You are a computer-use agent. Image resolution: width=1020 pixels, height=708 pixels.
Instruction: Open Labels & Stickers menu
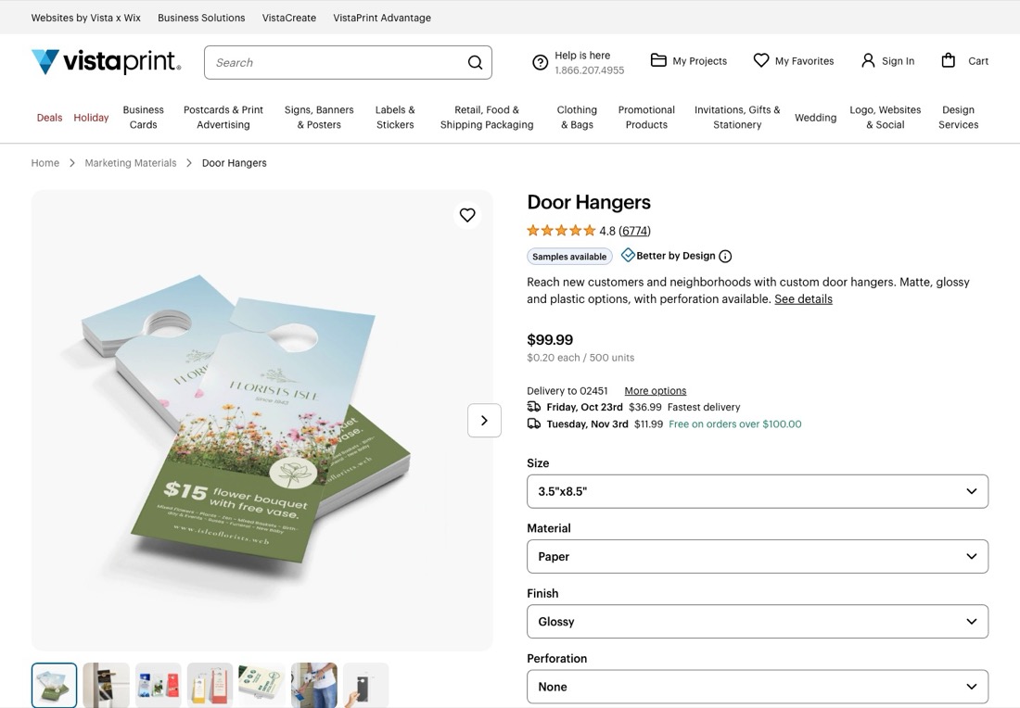[x=395, y=117]
